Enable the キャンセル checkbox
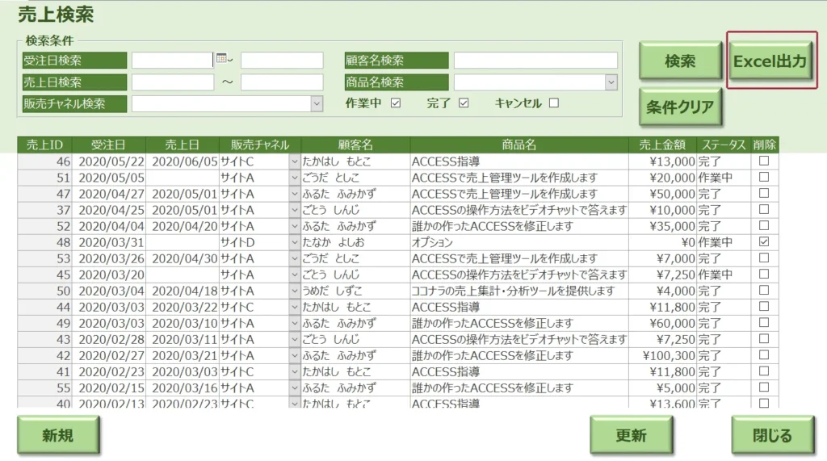The width and height of the screenshot is (827, 461). point(553,103)
